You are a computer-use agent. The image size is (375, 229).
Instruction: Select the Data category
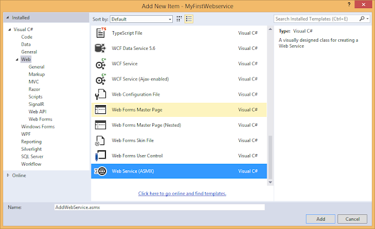(26, 44)
